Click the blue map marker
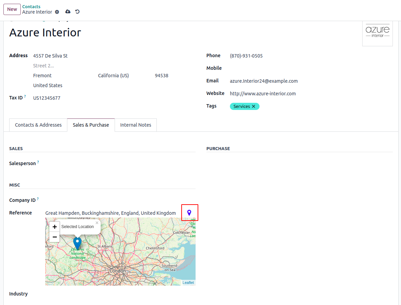 click(x=78, y=243)
